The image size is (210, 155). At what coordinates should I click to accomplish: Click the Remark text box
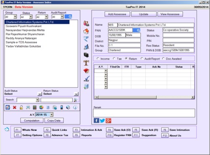pos(144,113)
